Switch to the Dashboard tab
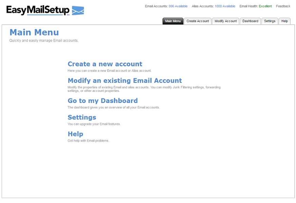 tap(250, 21)
